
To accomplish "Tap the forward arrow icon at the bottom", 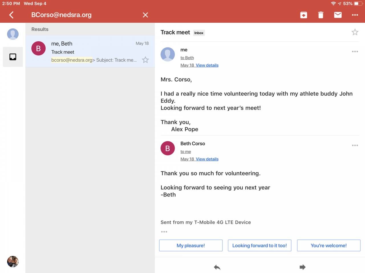I will (x=303, y=267).
